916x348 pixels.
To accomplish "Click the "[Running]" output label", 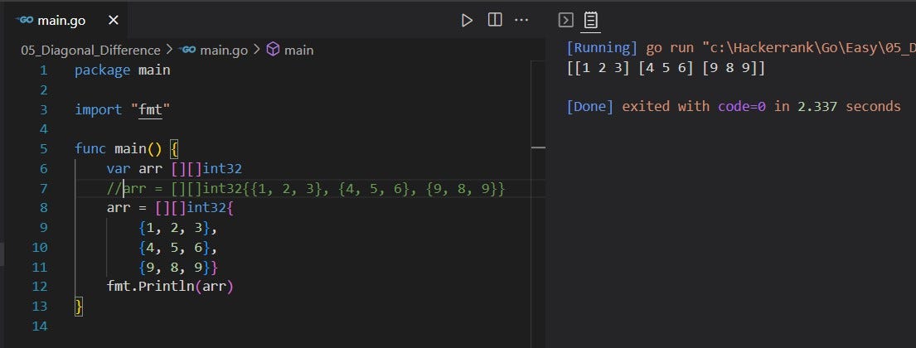I will coord(603,48).
